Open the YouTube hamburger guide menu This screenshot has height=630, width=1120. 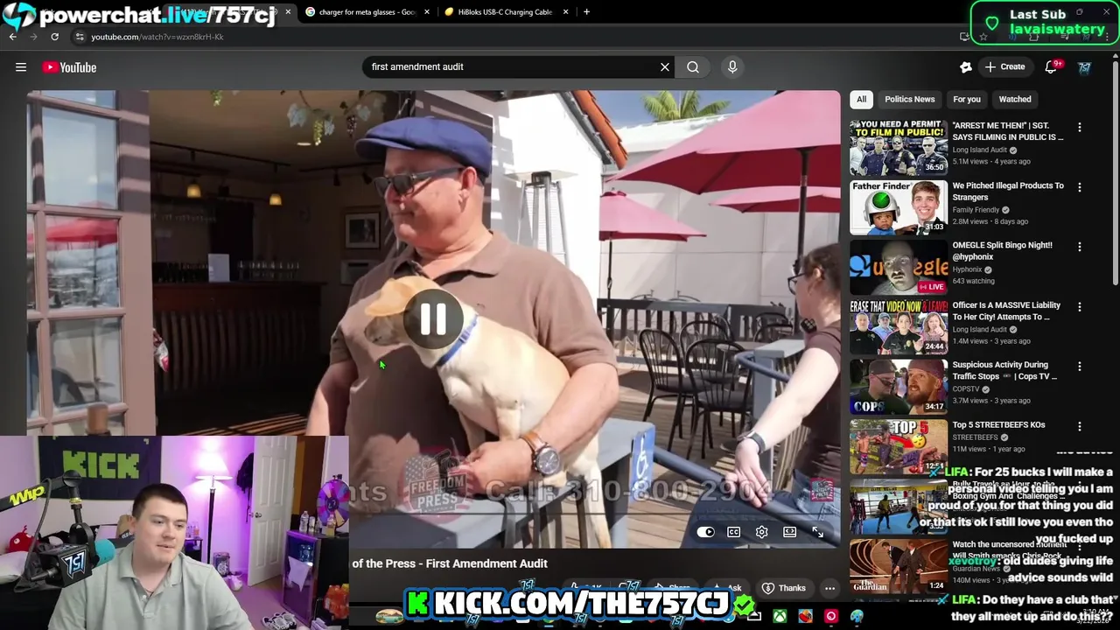[21, 67]
